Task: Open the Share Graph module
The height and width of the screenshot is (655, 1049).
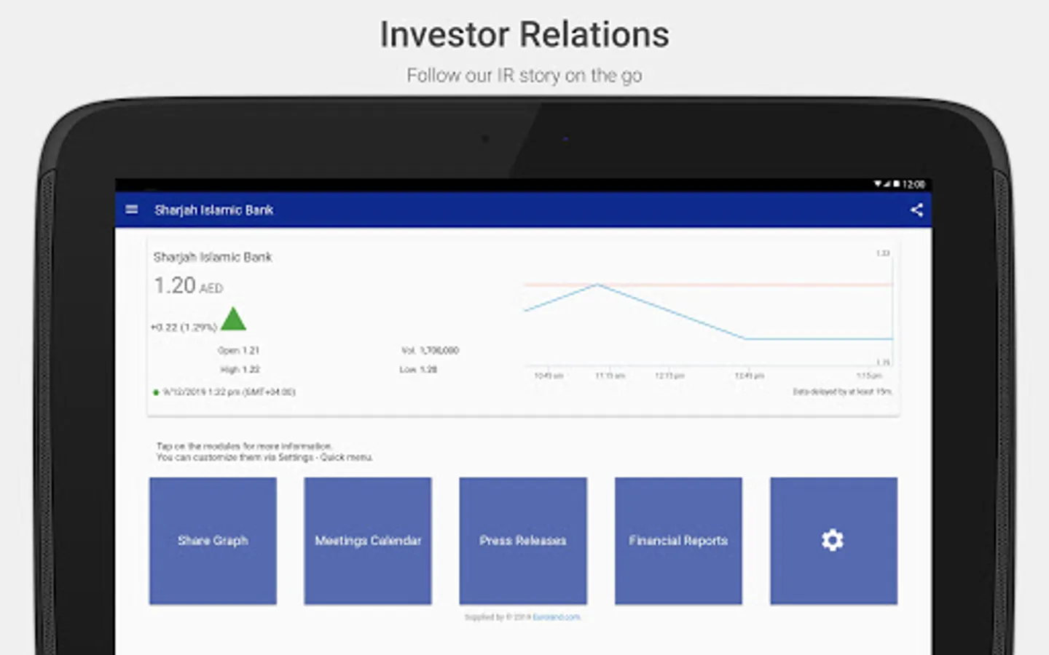Action: coord(213,541)
